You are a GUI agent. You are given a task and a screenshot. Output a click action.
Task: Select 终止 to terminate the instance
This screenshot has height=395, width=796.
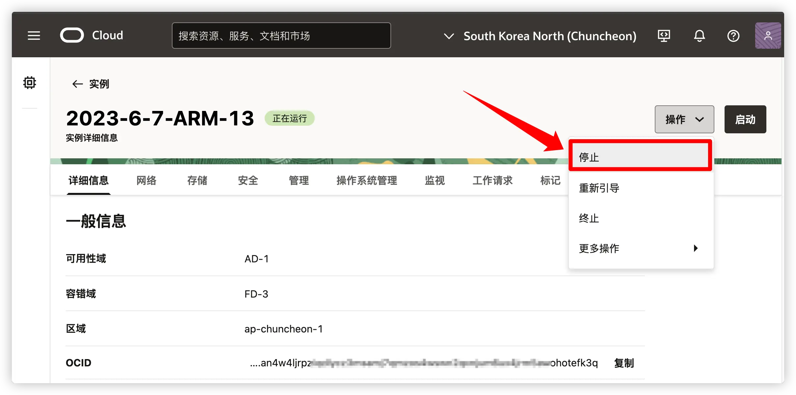[x=589, y=218]
